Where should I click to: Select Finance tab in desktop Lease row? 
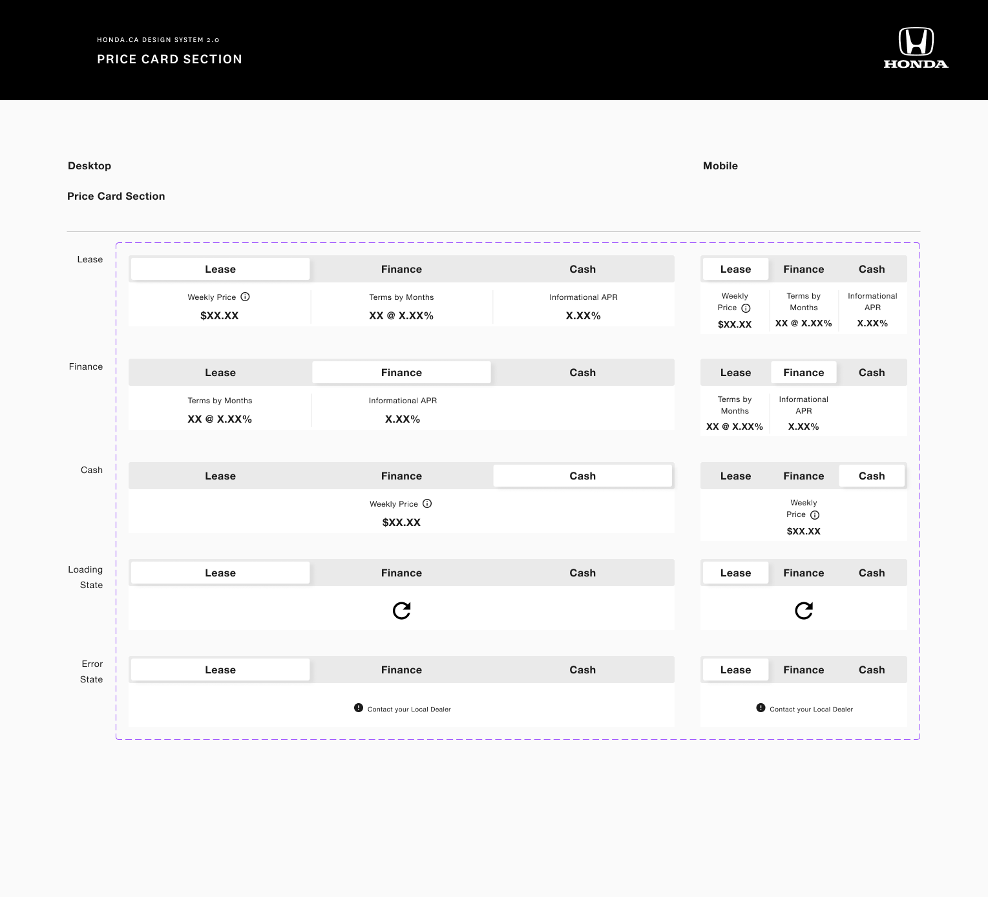pyautogui.click(x=401, y=269)
